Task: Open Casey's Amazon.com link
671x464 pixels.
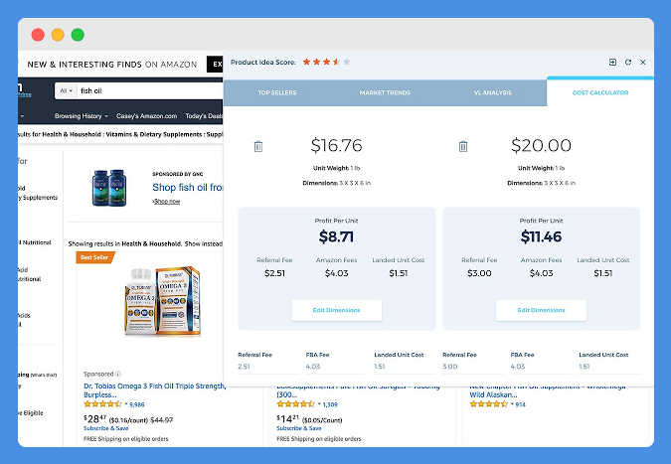Action: point(146,116)
